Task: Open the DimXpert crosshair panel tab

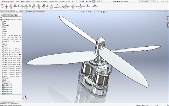Action: point(12,15)
